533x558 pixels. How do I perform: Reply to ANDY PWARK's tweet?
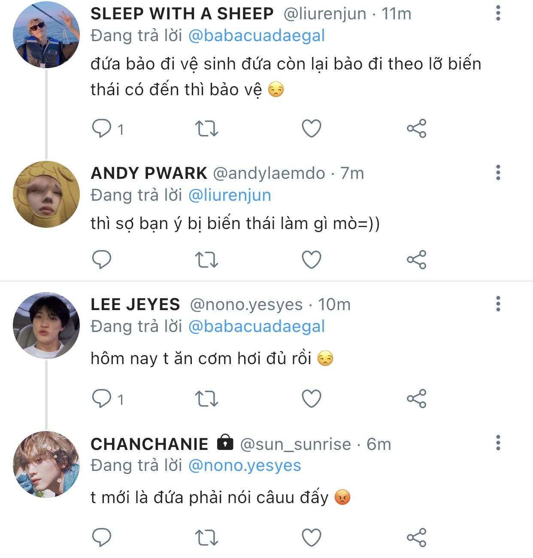pyautogui.click(x=102, y=259)
